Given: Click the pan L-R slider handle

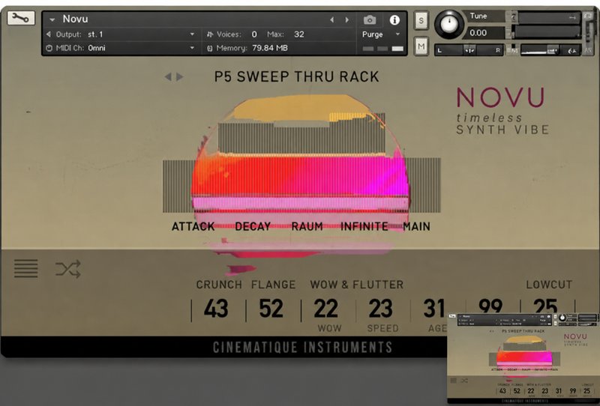Looking at the screenshot, I should pos(469,50).
